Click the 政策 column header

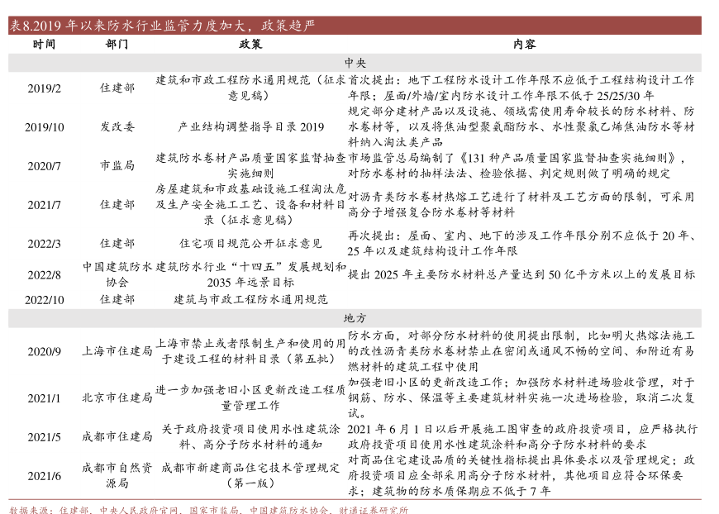click(x=250, y=44)
